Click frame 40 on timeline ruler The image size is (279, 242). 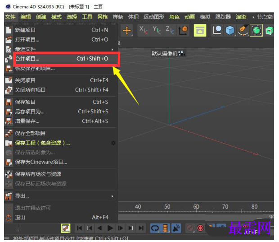tap(138, 207)
